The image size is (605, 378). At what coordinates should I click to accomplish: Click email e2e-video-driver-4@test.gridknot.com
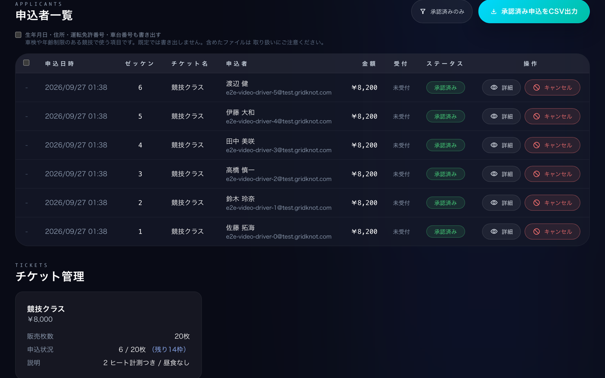(279, 121)
